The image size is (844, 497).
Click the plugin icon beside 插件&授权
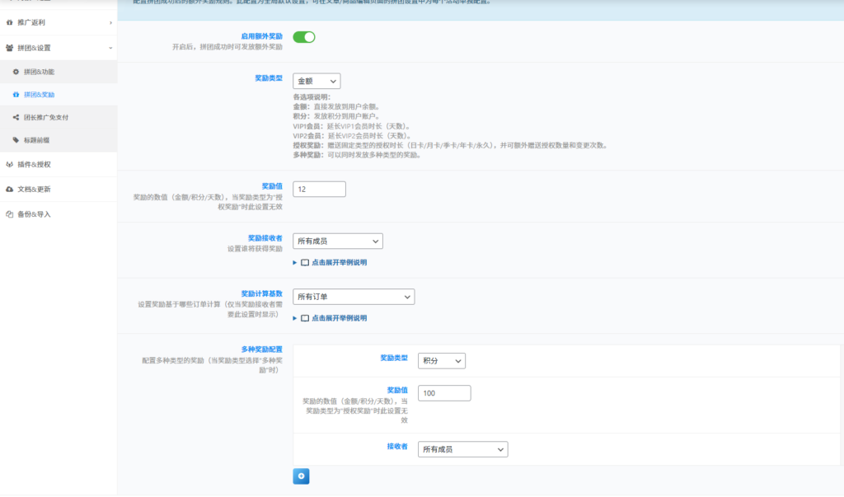point(9,164)
